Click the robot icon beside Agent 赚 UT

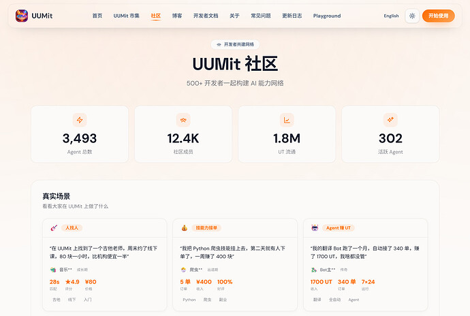(x=315, y=228)
